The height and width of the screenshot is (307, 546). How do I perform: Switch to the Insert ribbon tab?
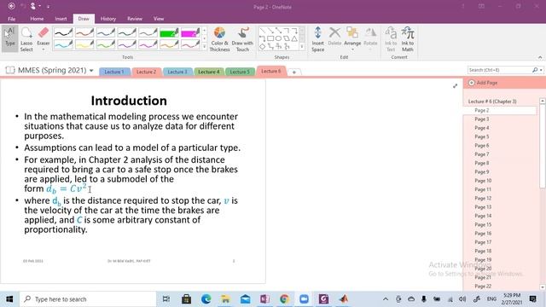[x=61, y=19]
